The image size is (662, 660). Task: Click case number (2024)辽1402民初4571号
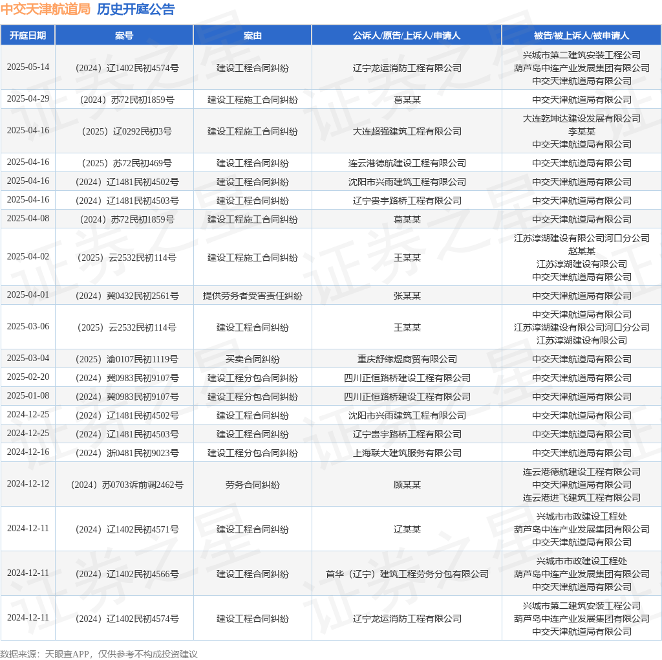tap(127, 529)
